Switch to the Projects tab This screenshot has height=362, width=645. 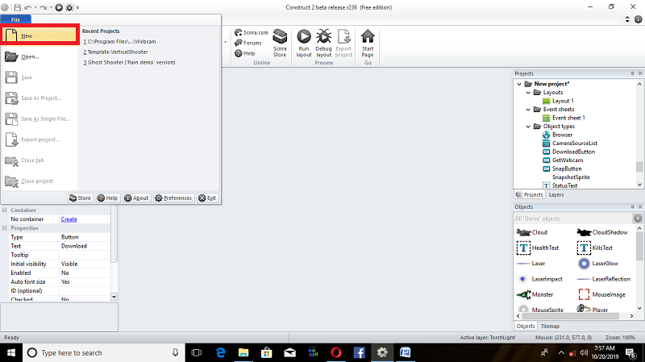coord(530,194)
